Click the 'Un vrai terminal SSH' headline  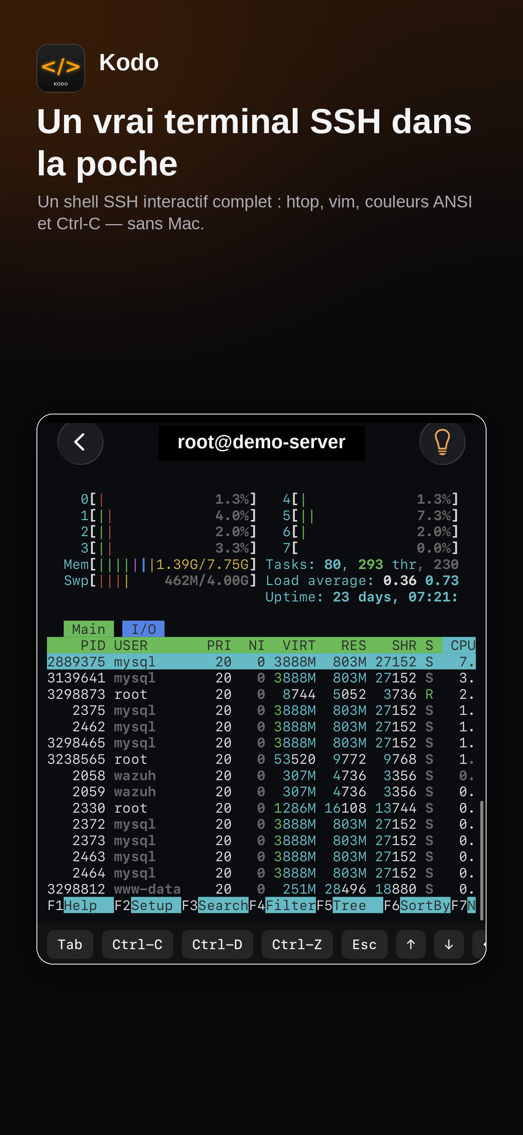click(255, 142)
